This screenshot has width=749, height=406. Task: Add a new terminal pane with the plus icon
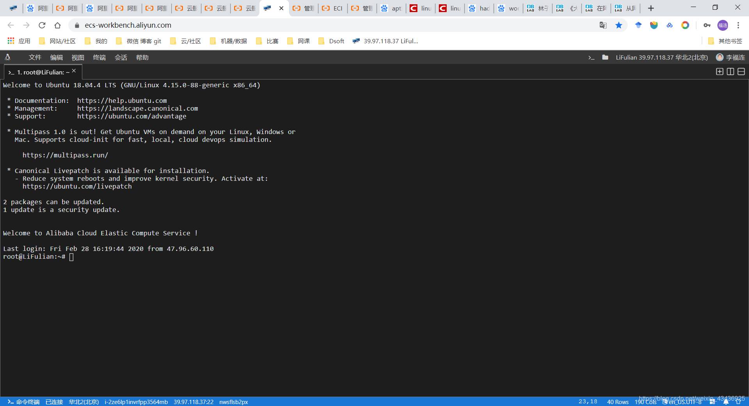[x=720, y=71]
